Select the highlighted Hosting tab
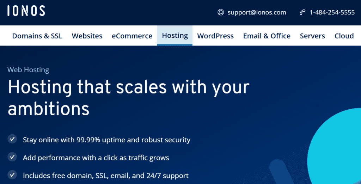The image size is (361, 184). point(175,36)
